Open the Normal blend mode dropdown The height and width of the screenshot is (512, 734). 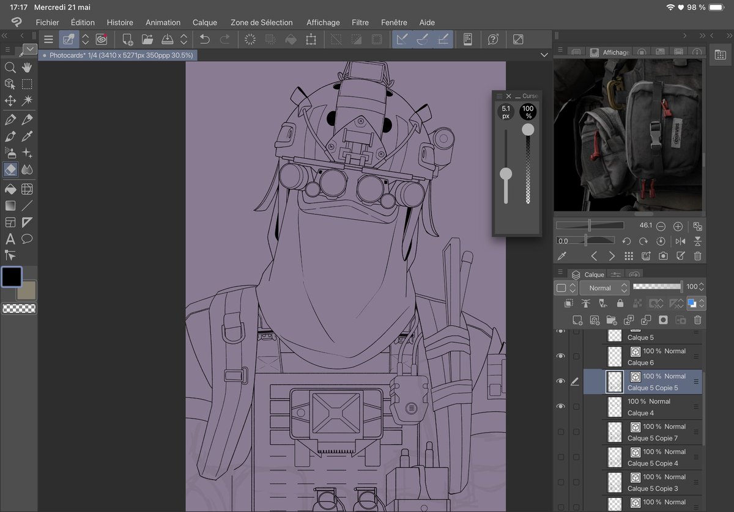(604, 288)
